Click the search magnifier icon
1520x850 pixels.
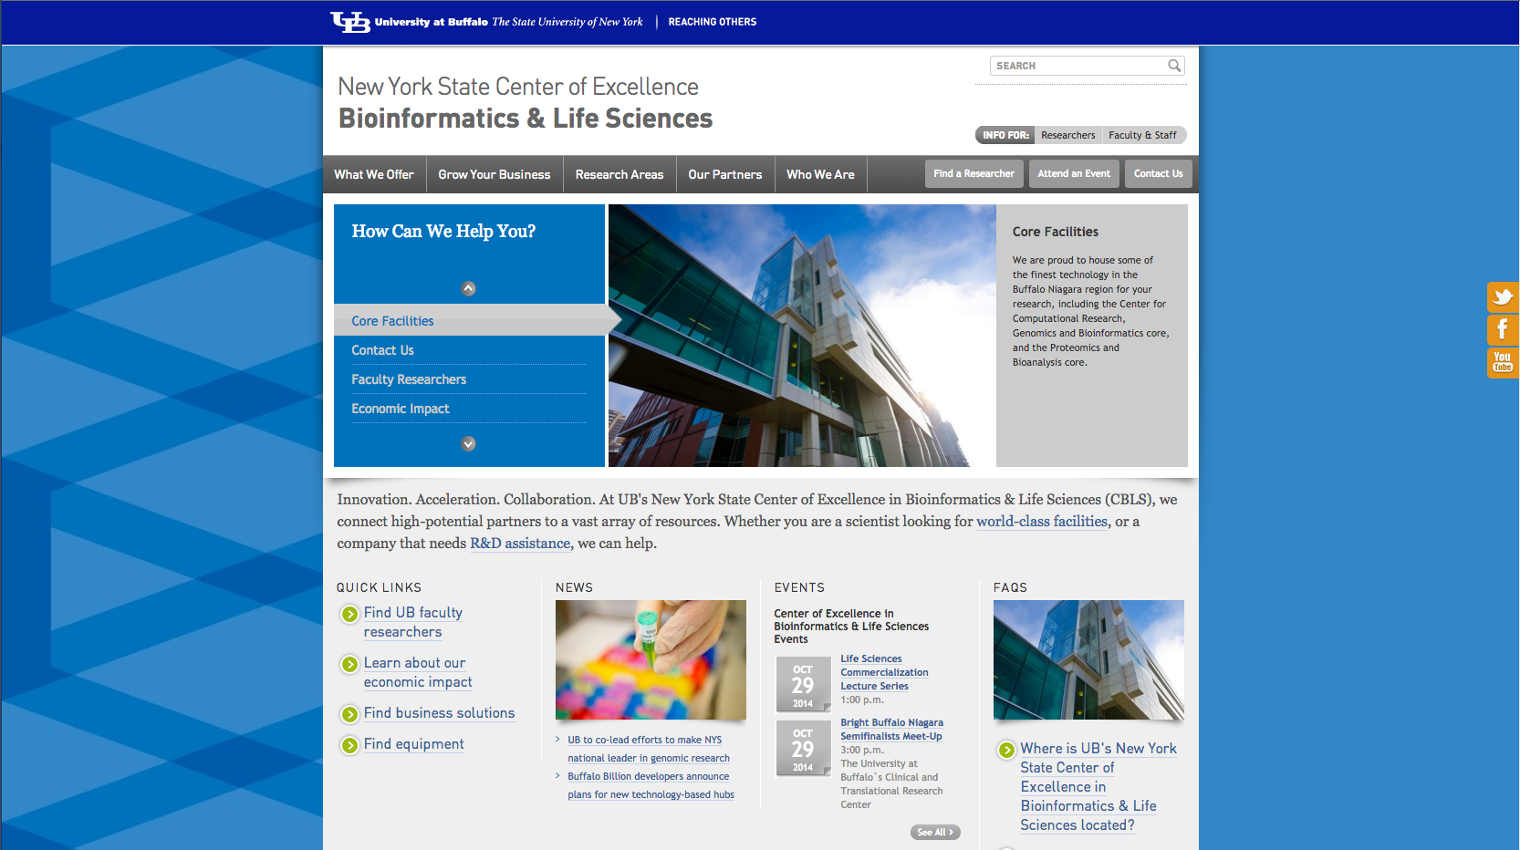[x=1174, y=66]
